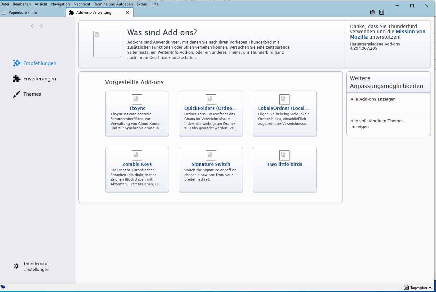The height and width of the screenshot is (292, 436).
Task: Click 'Alle Add-ons anzeigen'
Action: point(373,99)
